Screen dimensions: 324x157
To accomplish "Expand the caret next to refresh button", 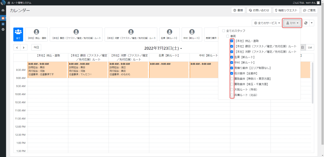I will (x=312, y=23).
